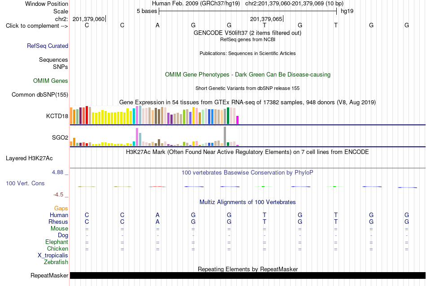Click the tall gray bar in SGO2 chart
426x286 pixels.
(x=225, y=137)
